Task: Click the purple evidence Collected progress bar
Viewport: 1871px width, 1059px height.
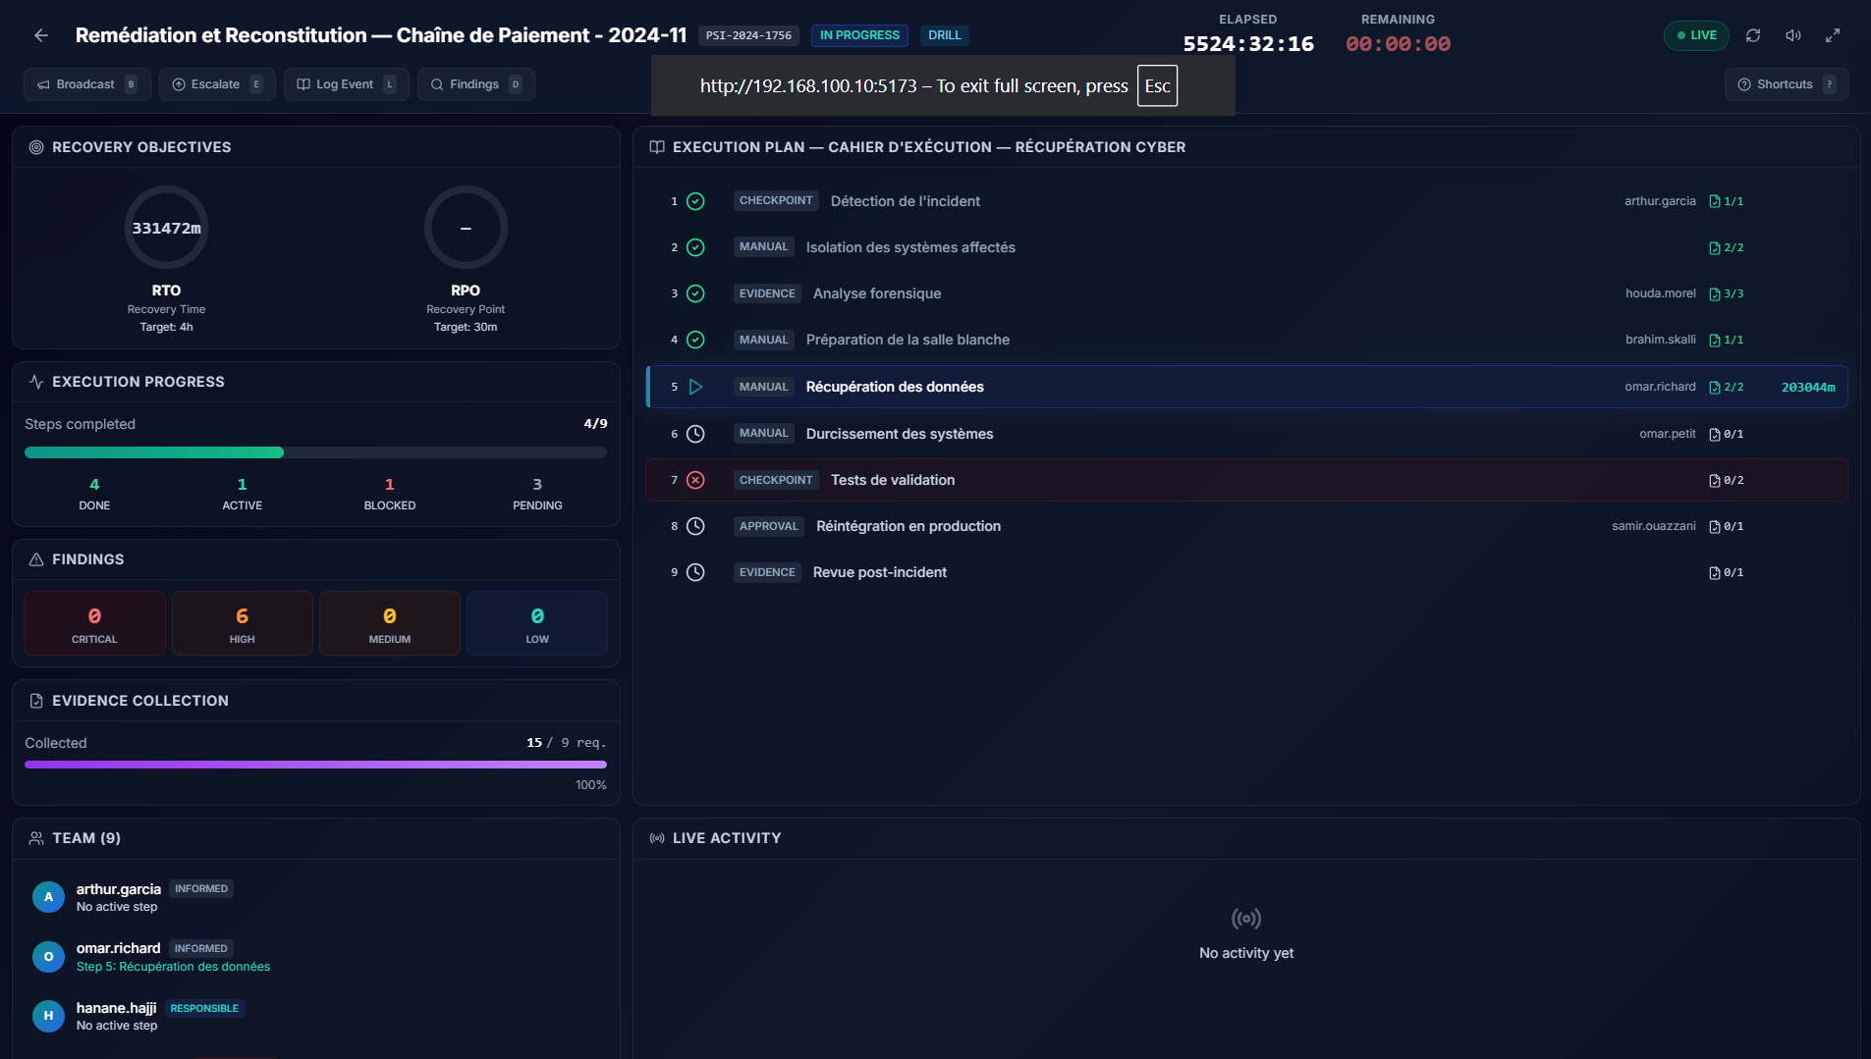Action: pyautogui.click(x=315, y=765)
